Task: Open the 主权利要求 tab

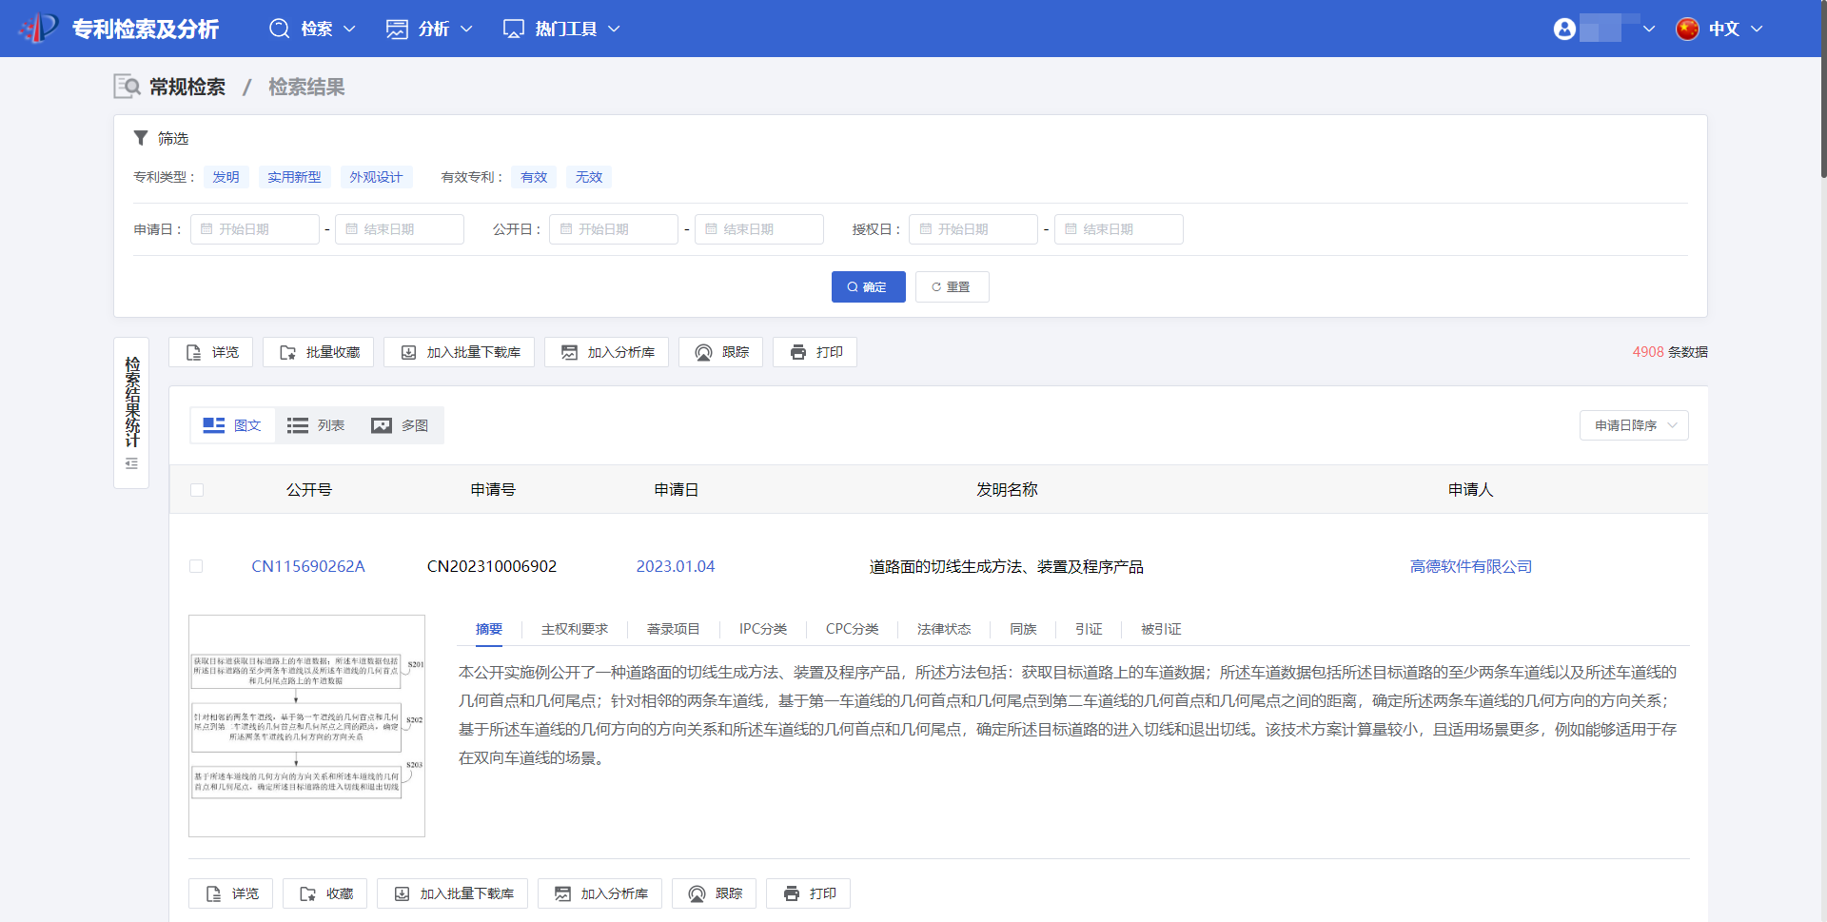Action: click(574, 629)
